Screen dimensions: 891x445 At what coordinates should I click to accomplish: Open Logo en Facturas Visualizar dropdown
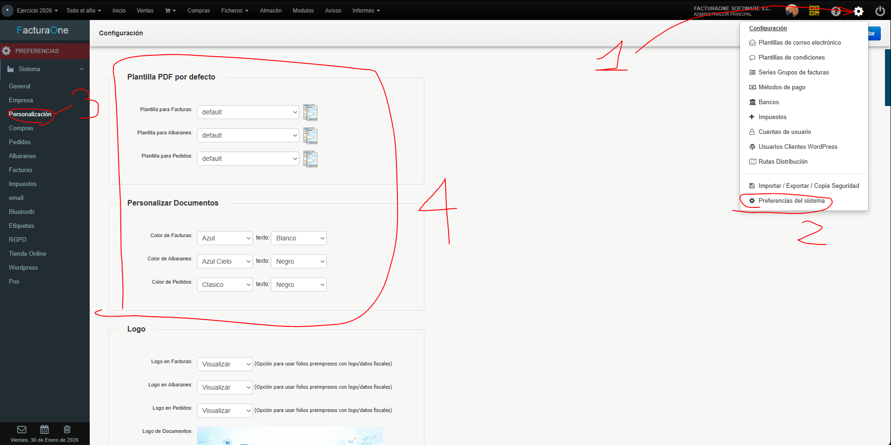(x=225, y=364)
